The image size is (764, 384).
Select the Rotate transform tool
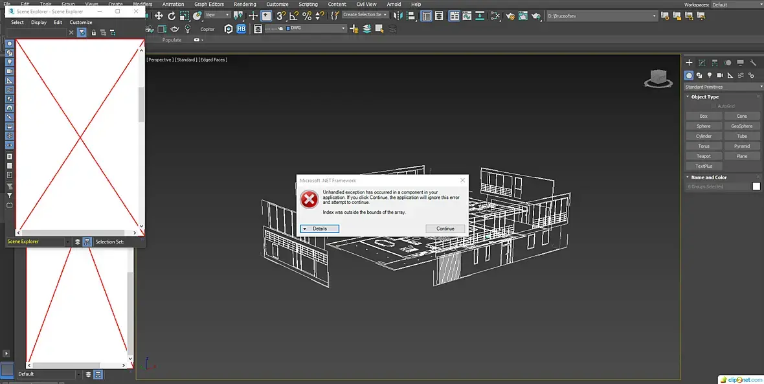[172, 16]
